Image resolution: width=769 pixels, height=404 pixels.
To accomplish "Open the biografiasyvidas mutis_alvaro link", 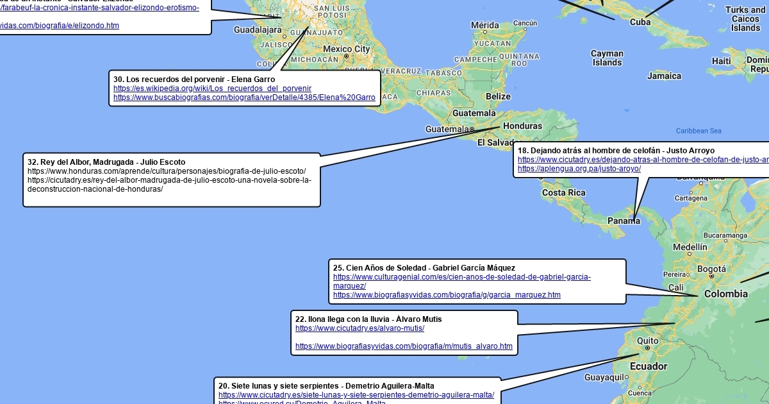I will [404, 346].
